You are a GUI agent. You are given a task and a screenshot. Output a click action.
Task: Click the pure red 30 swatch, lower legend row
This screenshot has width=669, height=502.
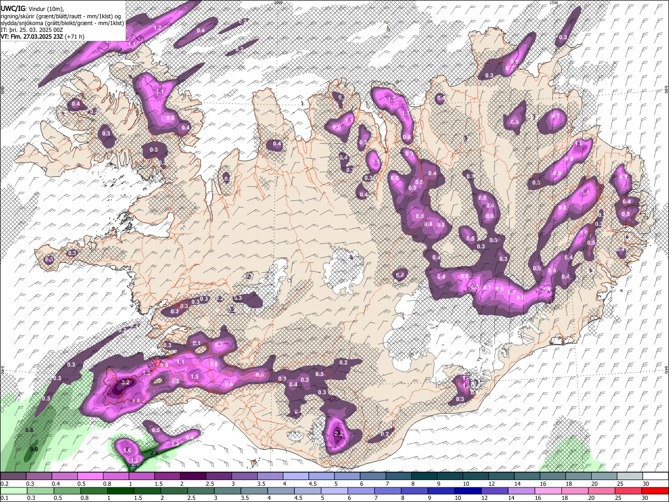[655, 490]
